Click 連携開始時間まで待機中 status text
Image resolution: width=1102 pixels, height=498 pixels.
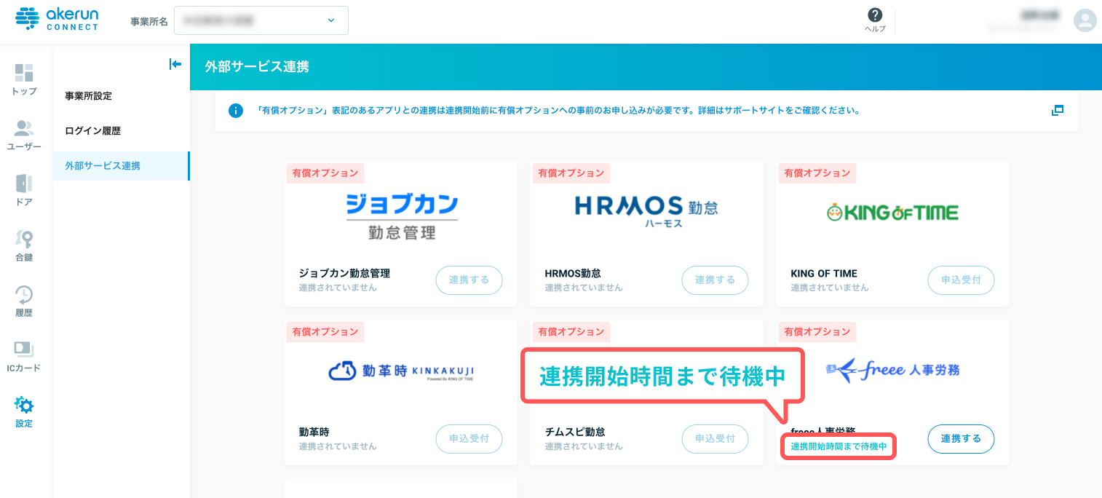[x=839, y=446]
